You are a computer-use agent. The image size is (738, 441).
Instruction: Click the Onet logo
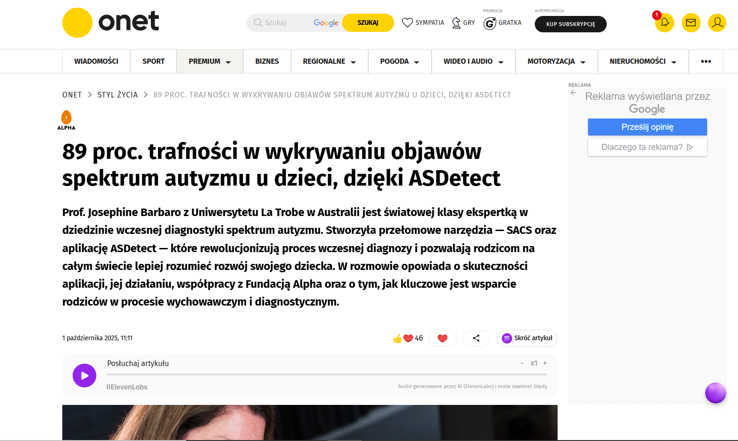tap(111, 22)
